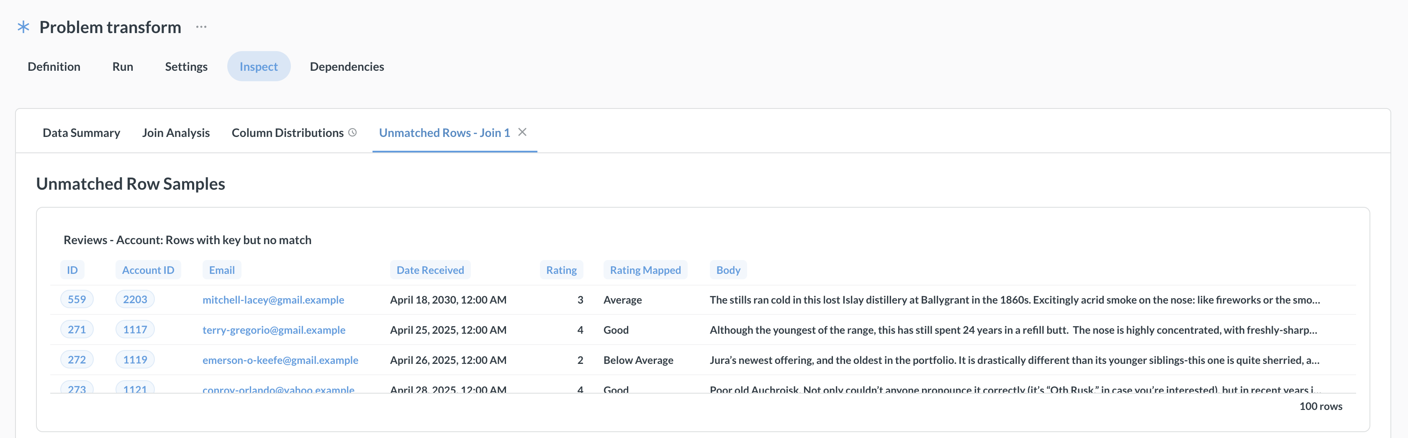This screenshot has height=438, width=1408.
Task: Click the clock icon next to Column Distributions
Action: pyautogui.click(x=352, y=132)
